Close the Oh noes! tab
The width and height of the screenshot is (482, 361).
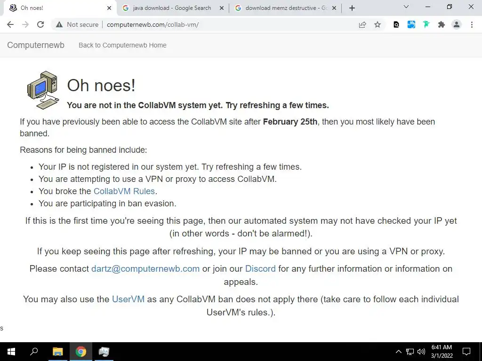click(x=109, y=8)
